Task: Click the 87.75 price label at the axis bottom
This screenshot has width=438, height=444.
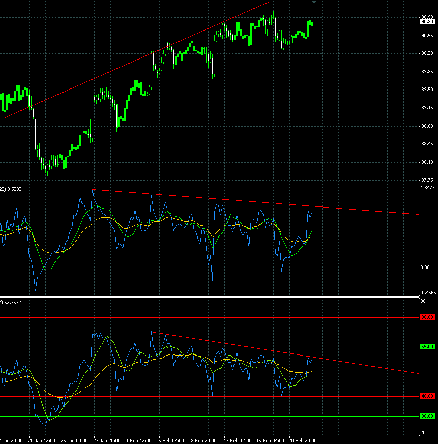Action: [428, 180]
